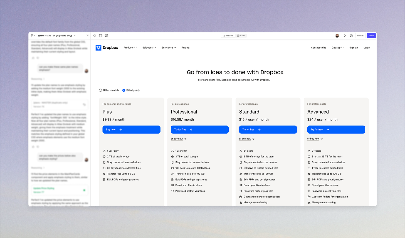Open the Figma logo main menu

click(x=32, y=36)
